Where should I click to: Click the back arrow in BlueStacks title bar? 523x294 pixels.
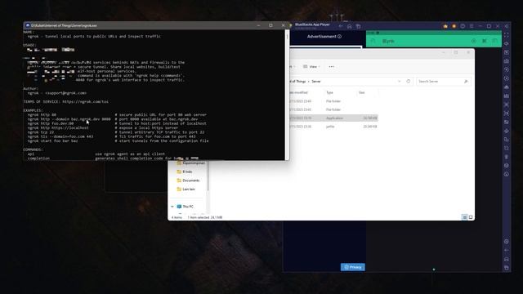coord(341,26)
